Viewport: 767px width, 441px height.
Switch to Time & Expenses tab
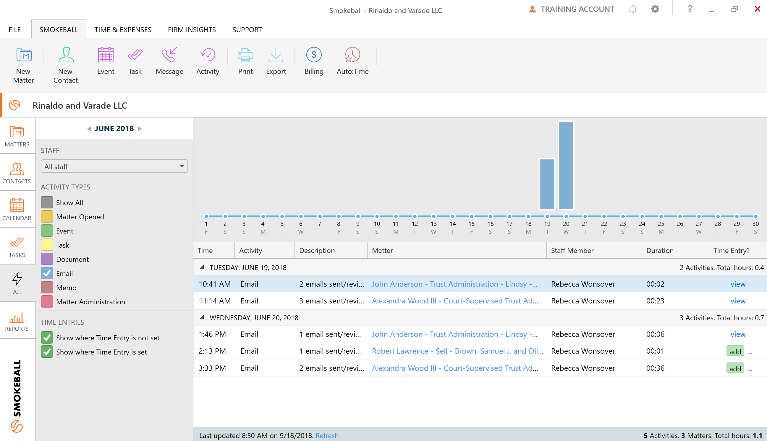pyautogui.click(x=123, y=30)
